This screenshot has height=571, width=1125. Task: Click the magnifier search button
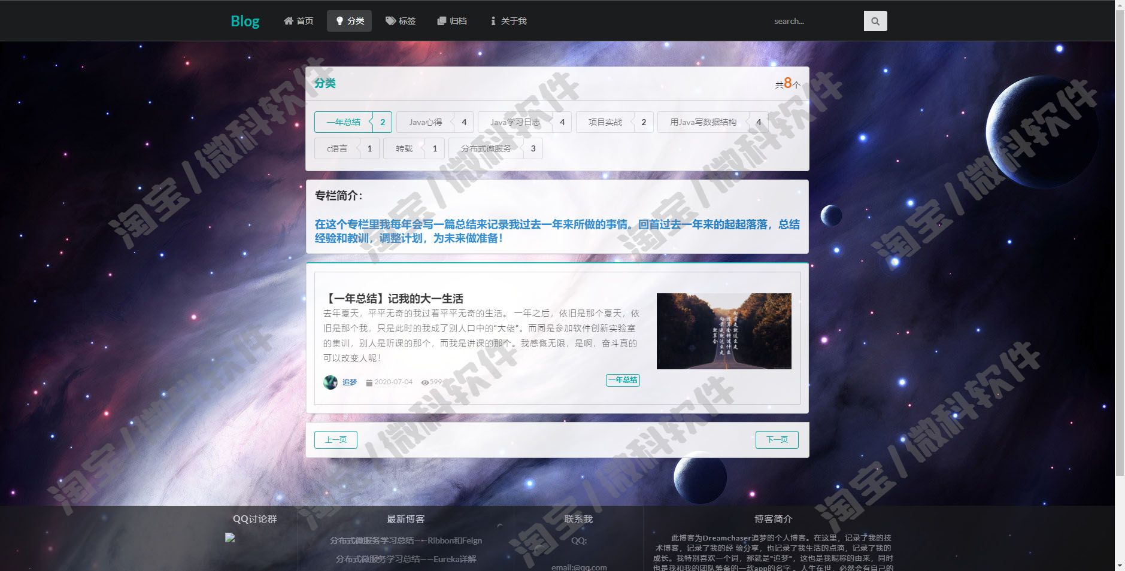click(875, 21)
